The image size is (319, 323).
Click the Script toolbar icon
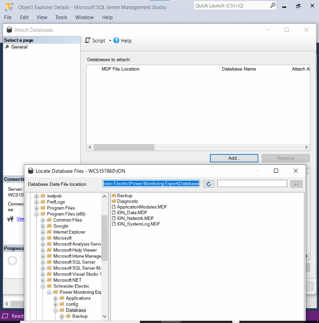coord(88,40)
